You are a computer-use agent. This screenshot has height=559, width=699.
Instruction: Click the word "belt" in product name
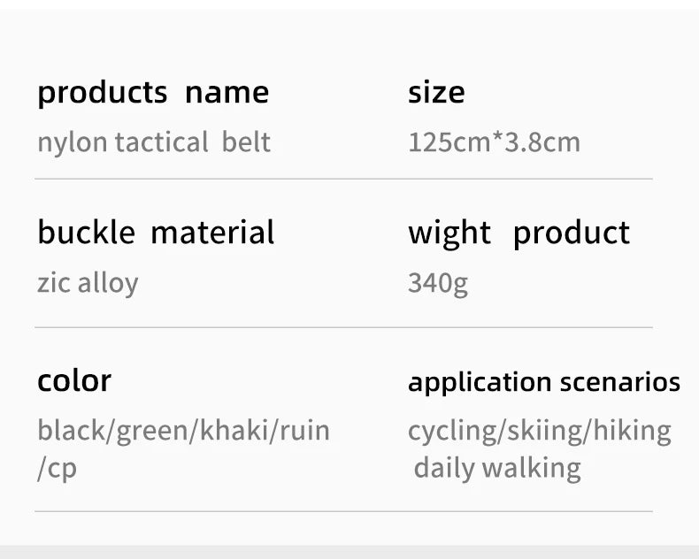[x=246, y=142]
